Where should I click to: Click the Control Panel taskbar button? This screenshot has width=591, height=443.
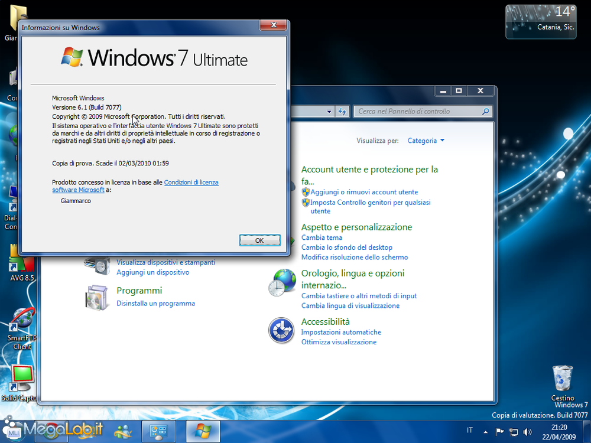[x=160, y=431]
